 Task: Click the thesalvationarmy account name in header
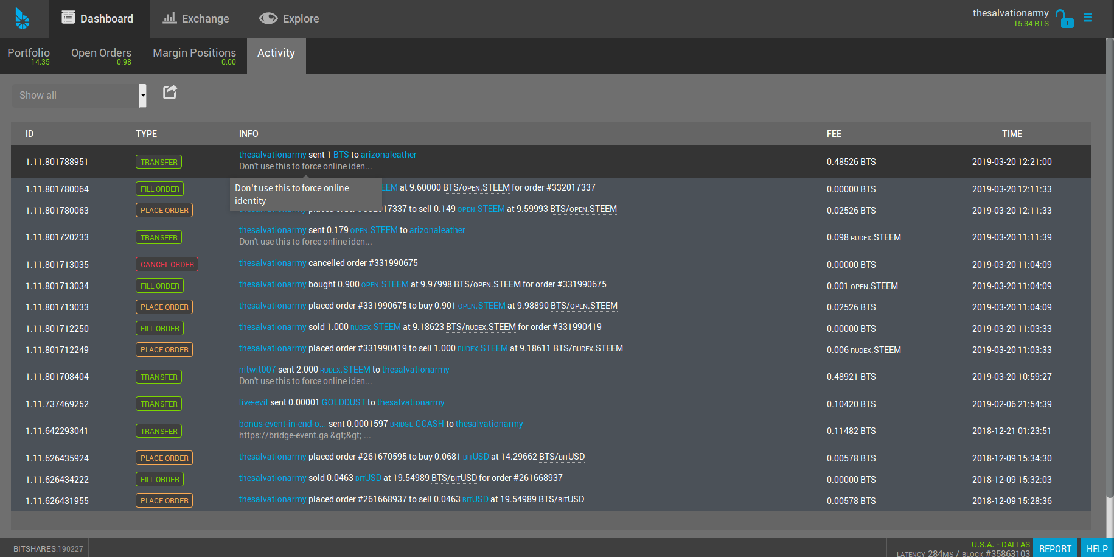pos(1011,13)
